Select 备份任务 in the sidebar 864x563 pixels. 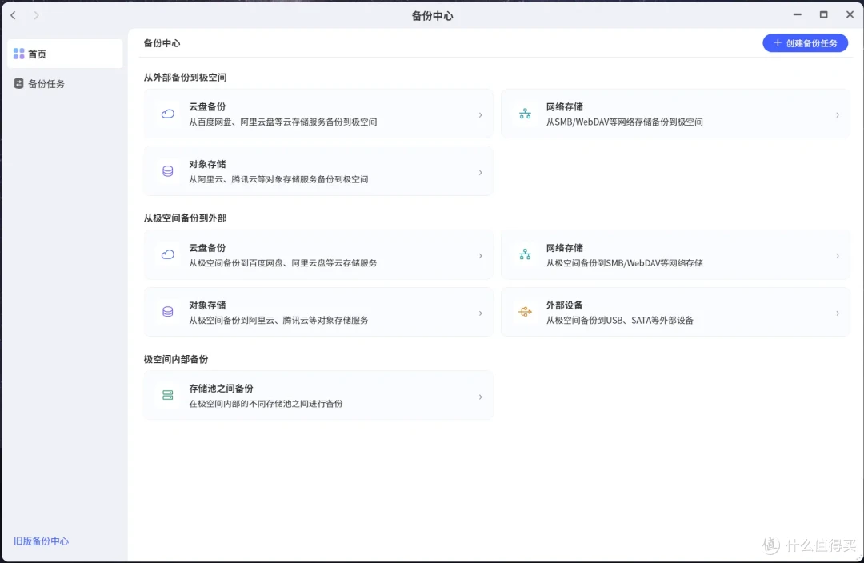pos(65,83)
